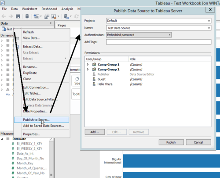
Task: Open the Worksheet menu
Action: 29,9
